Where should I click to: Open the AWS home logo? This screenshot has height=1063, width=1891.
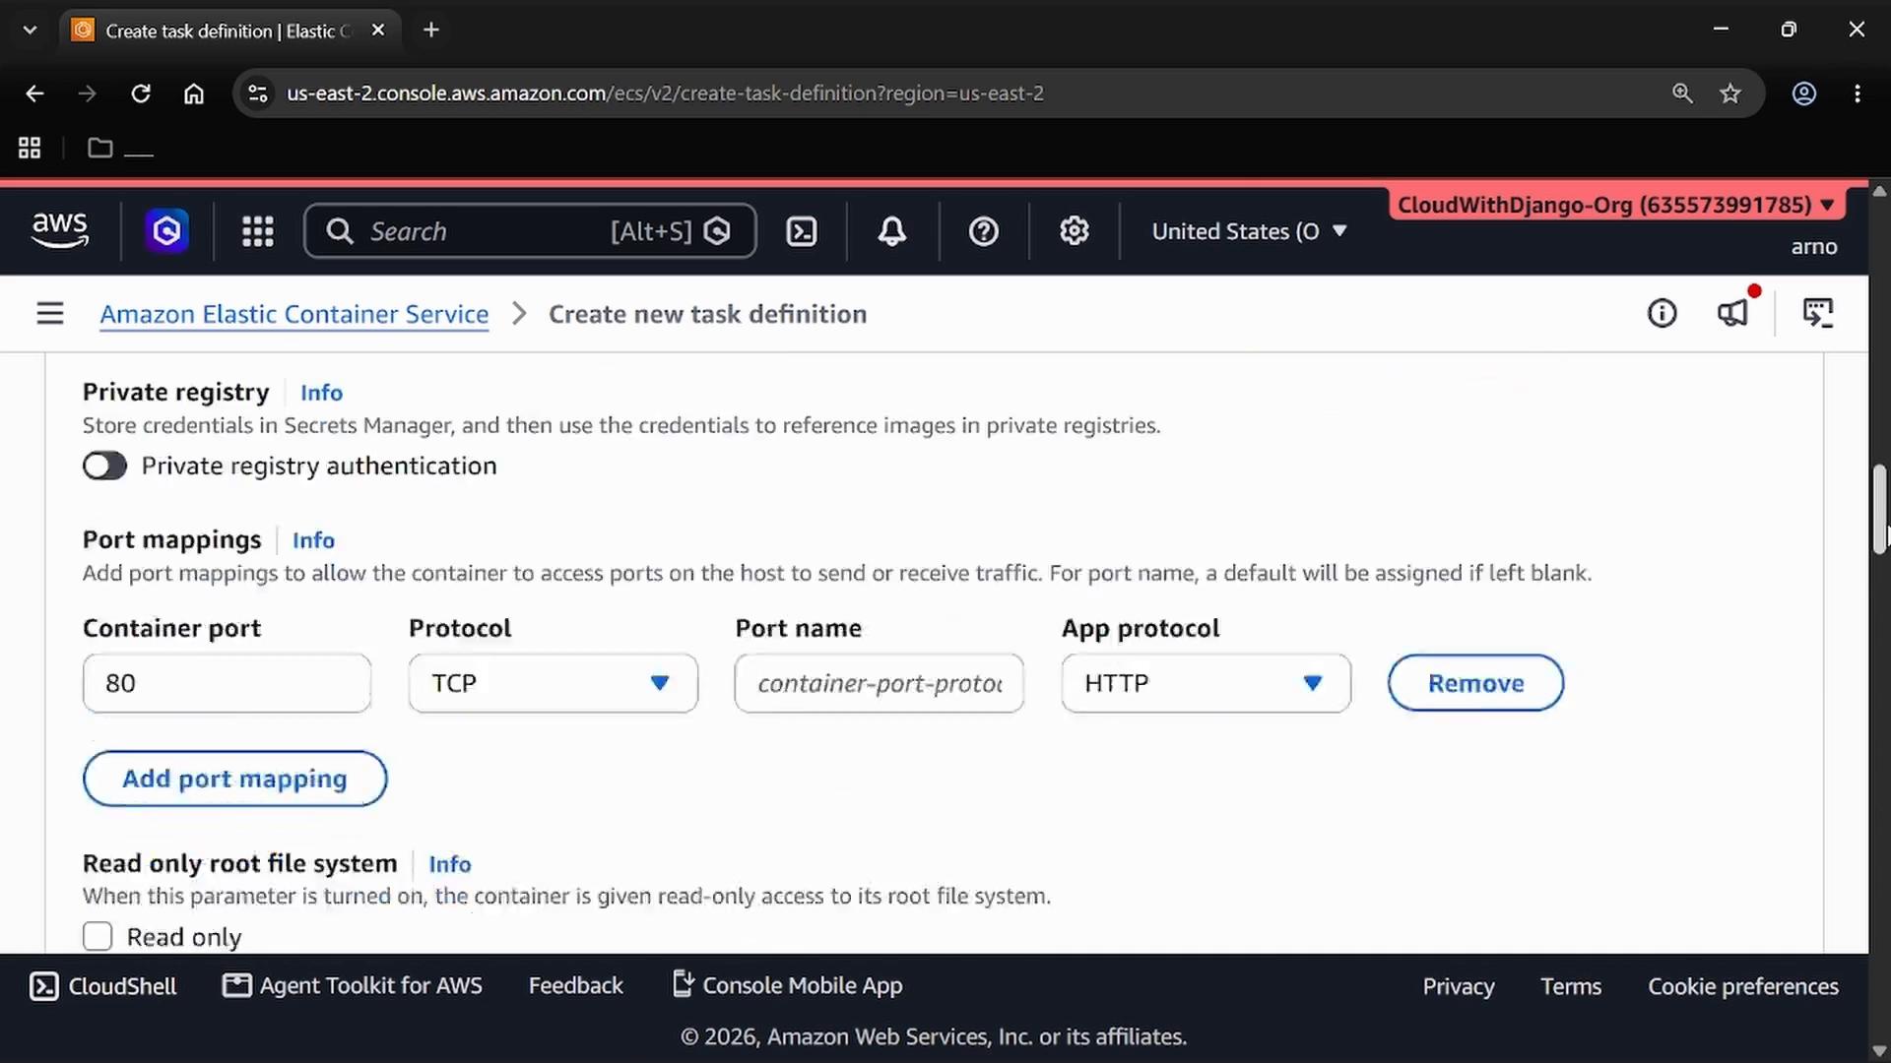[x=60, y=231]
